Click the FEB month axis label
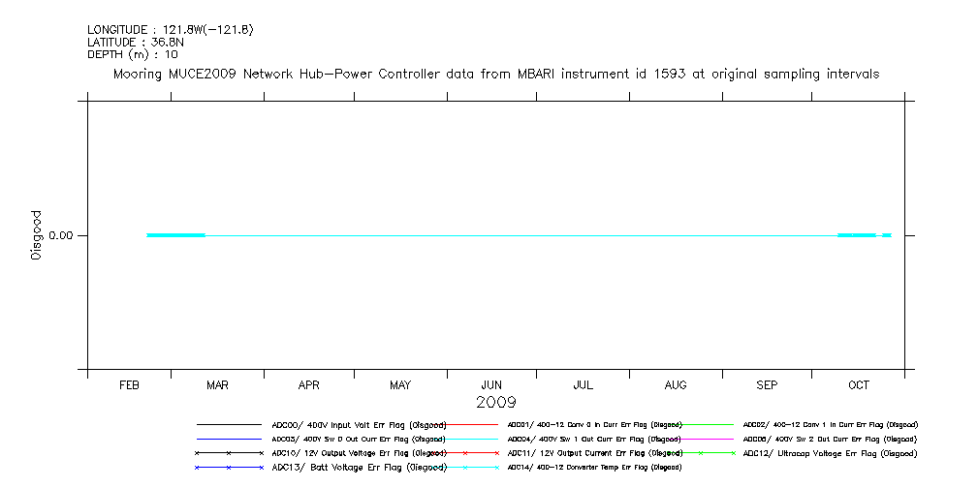The width and height of the screenshot is (978, 488). (x=129, y=385)
